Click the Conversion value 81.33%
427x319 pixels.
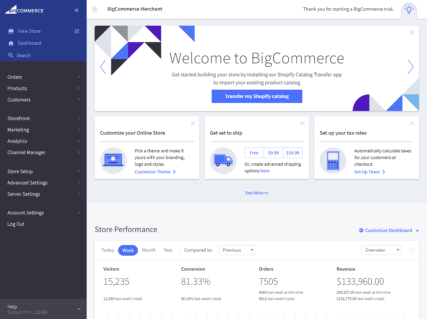196,282
